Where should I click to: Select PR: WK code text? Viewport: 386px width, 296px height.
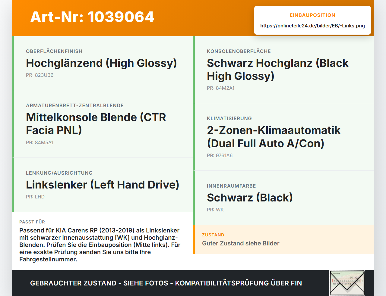215,210
